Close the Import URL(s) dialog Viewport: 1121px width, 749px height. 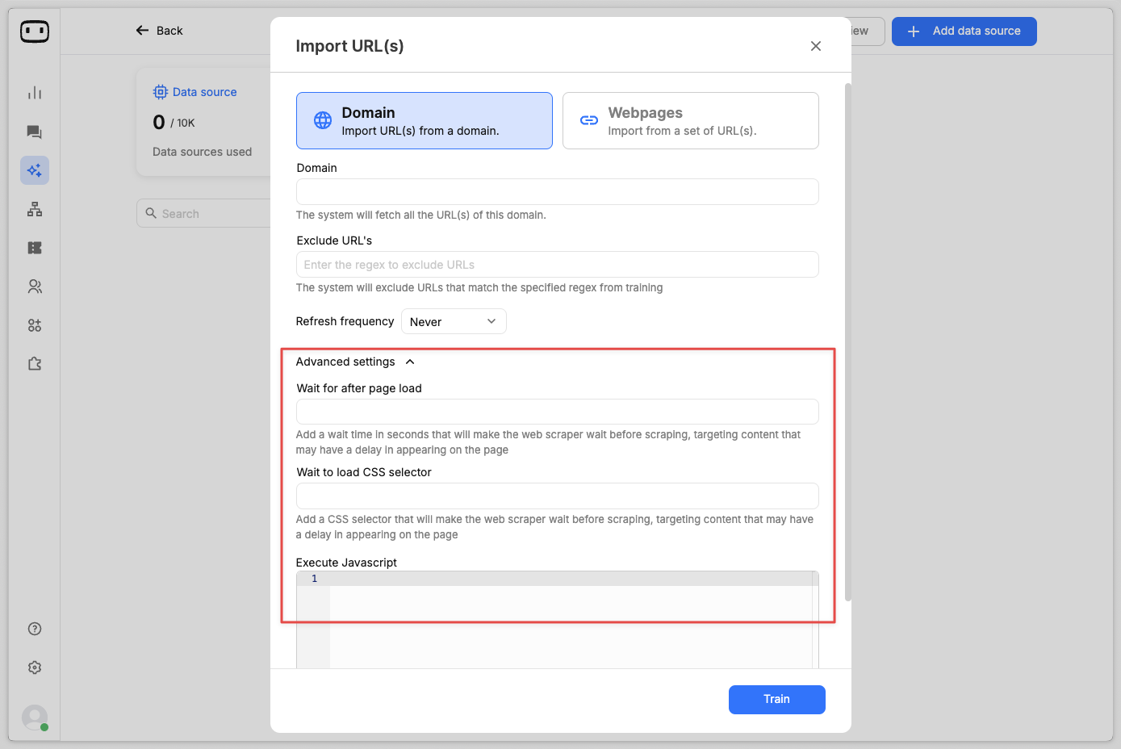click(816, 46)
